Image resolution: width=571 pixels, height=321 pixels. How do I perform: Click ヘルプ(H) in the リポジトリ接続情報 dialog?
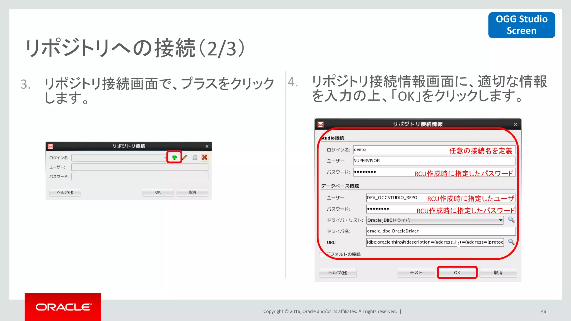(x=338, y=273)
